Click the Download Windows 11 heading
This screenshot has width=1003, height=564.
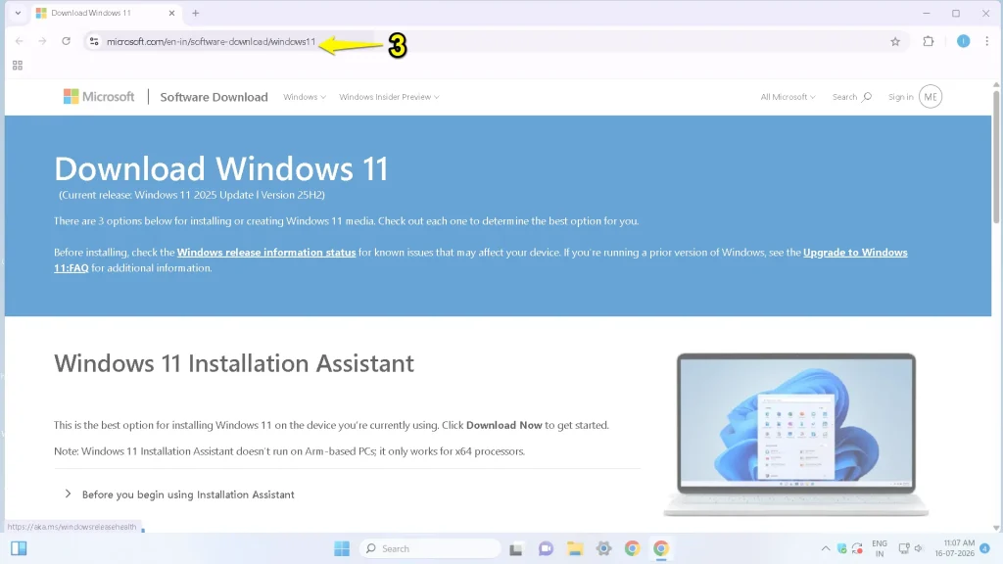coord(221,168)
